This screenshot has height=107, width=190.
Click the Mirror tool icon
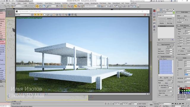pyautogui.click(x=99, y=6)
